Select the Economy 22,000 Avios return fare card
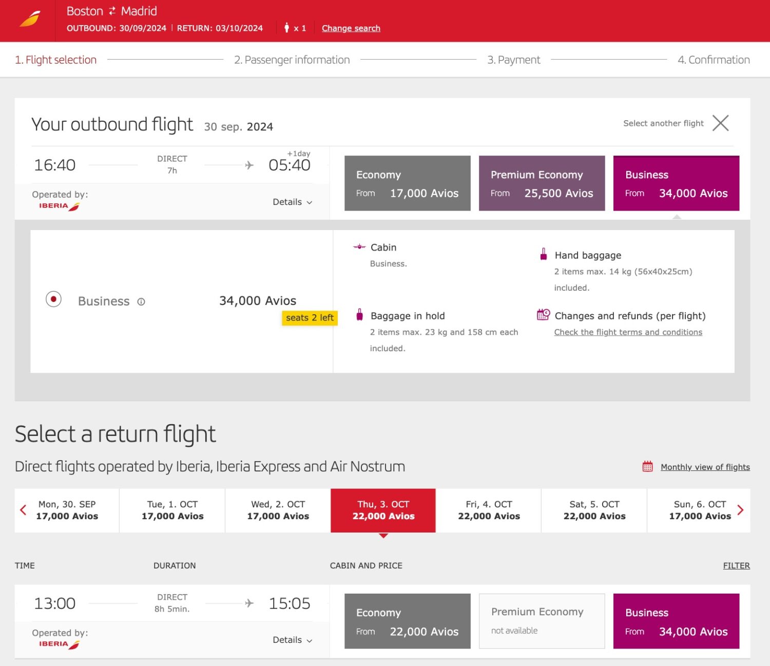 (x=407, y=621)
